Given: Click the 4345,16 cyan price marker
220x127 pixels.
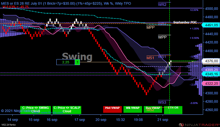Looking at the screenshot, I should click(210, 74).
